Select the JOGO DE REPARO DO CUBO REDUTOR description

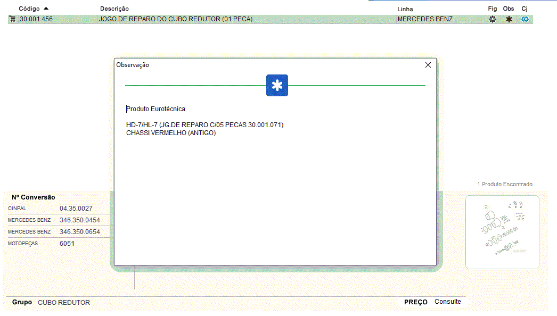(176, 19)
